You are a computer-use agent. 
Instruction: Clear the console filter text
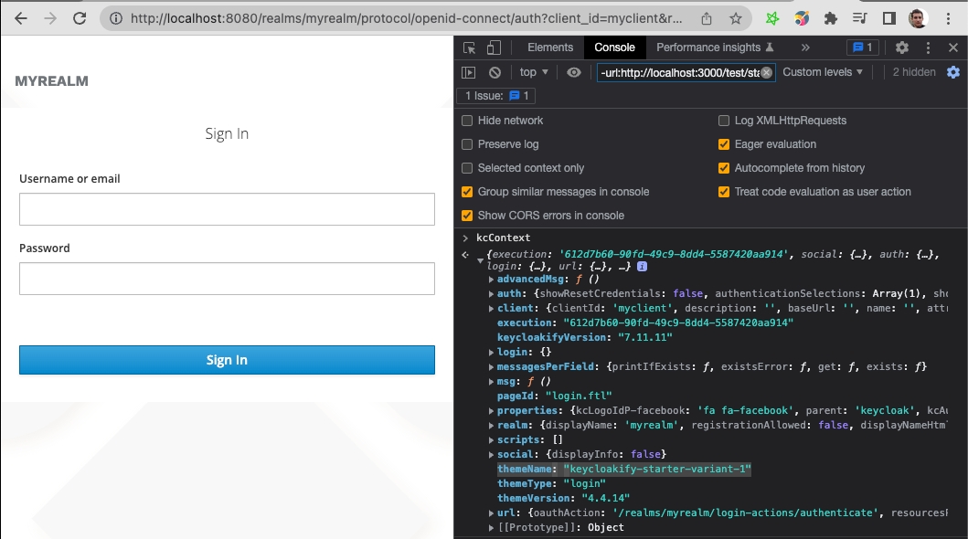tap(767, 72)
